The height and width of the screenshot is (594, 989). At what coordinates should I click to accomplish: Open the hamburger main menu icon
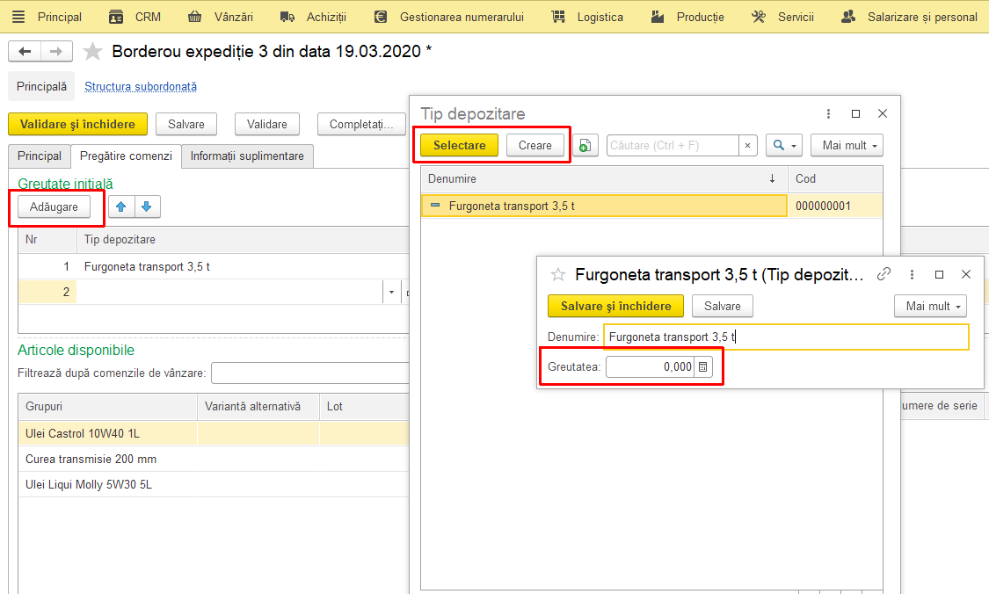pos(18,17)
